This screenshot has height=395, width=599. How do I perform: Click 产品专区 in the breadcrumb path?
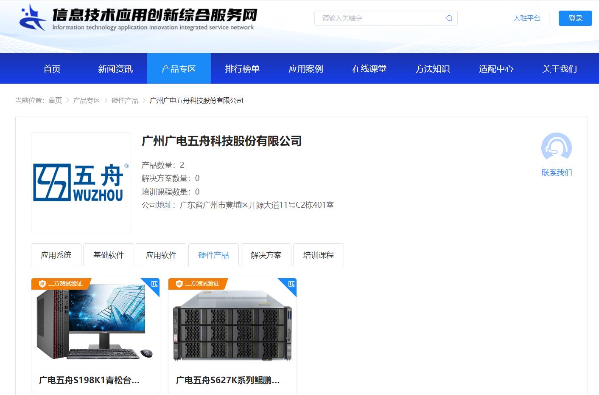[87, 101]
